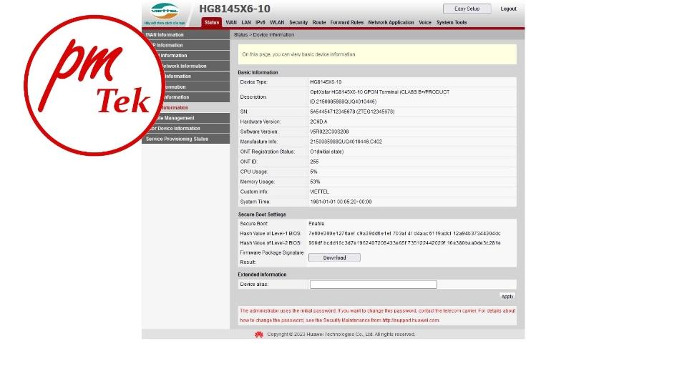Click the Device alias input field
Viewport: 687px width, 374px height.
[x=374, y=284]
